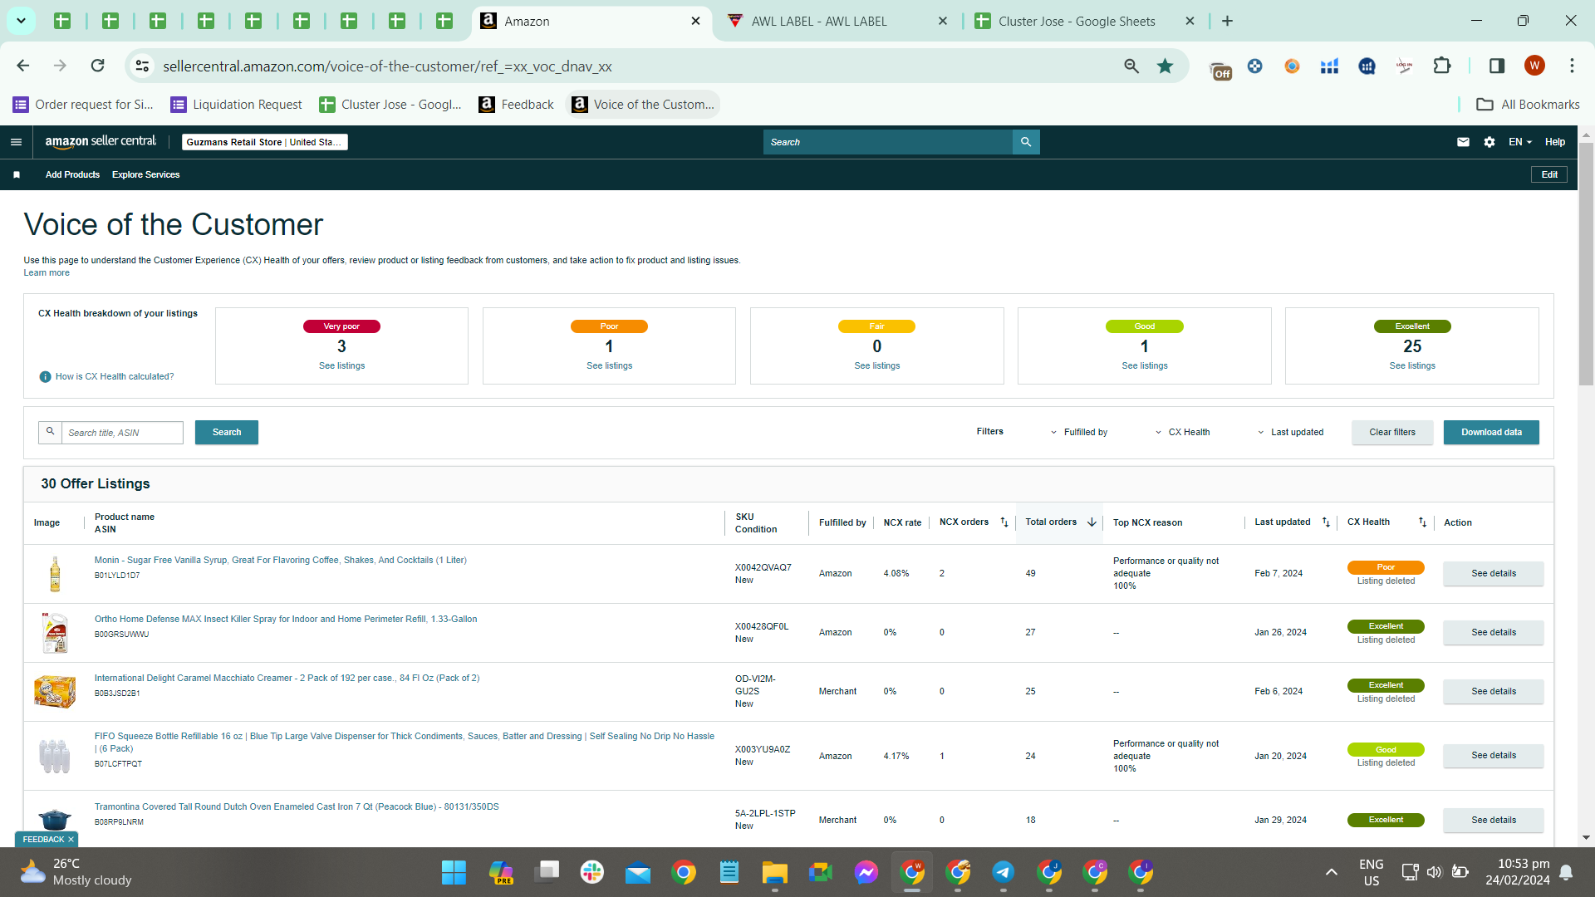Go back to the previous page
Screen dimensions: 1595x897
pos(23,66)
